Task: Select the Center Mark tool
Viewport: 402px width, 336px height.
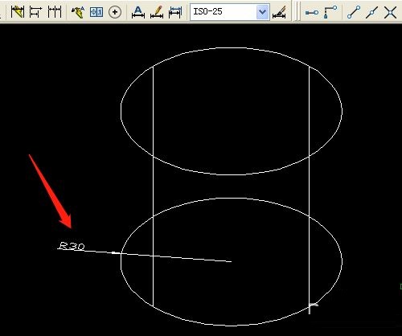Action: pyautogui.click(x=115, y=12)
